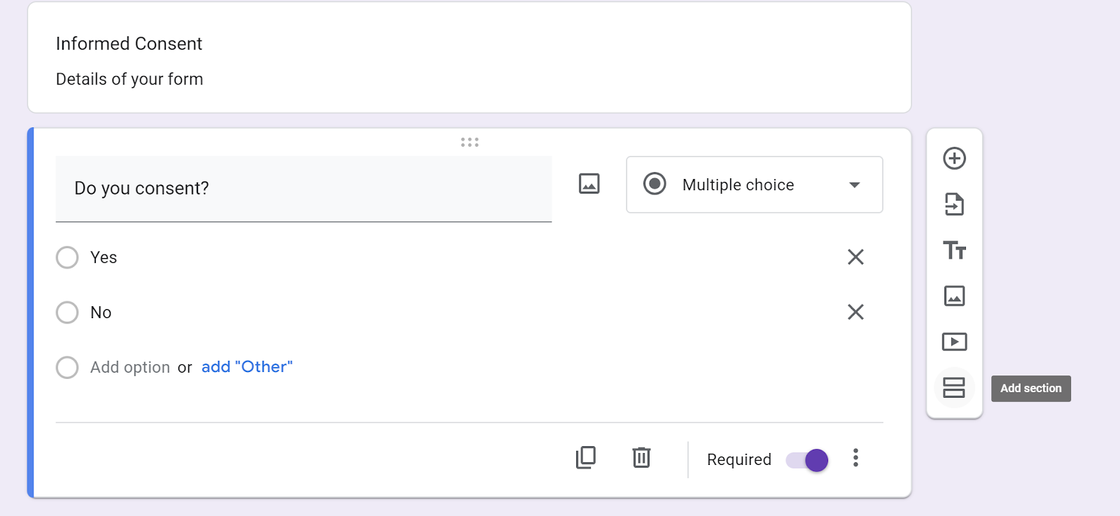Toggle the Required switch off
The image size is (1120, 516).
tap(808, 460)
